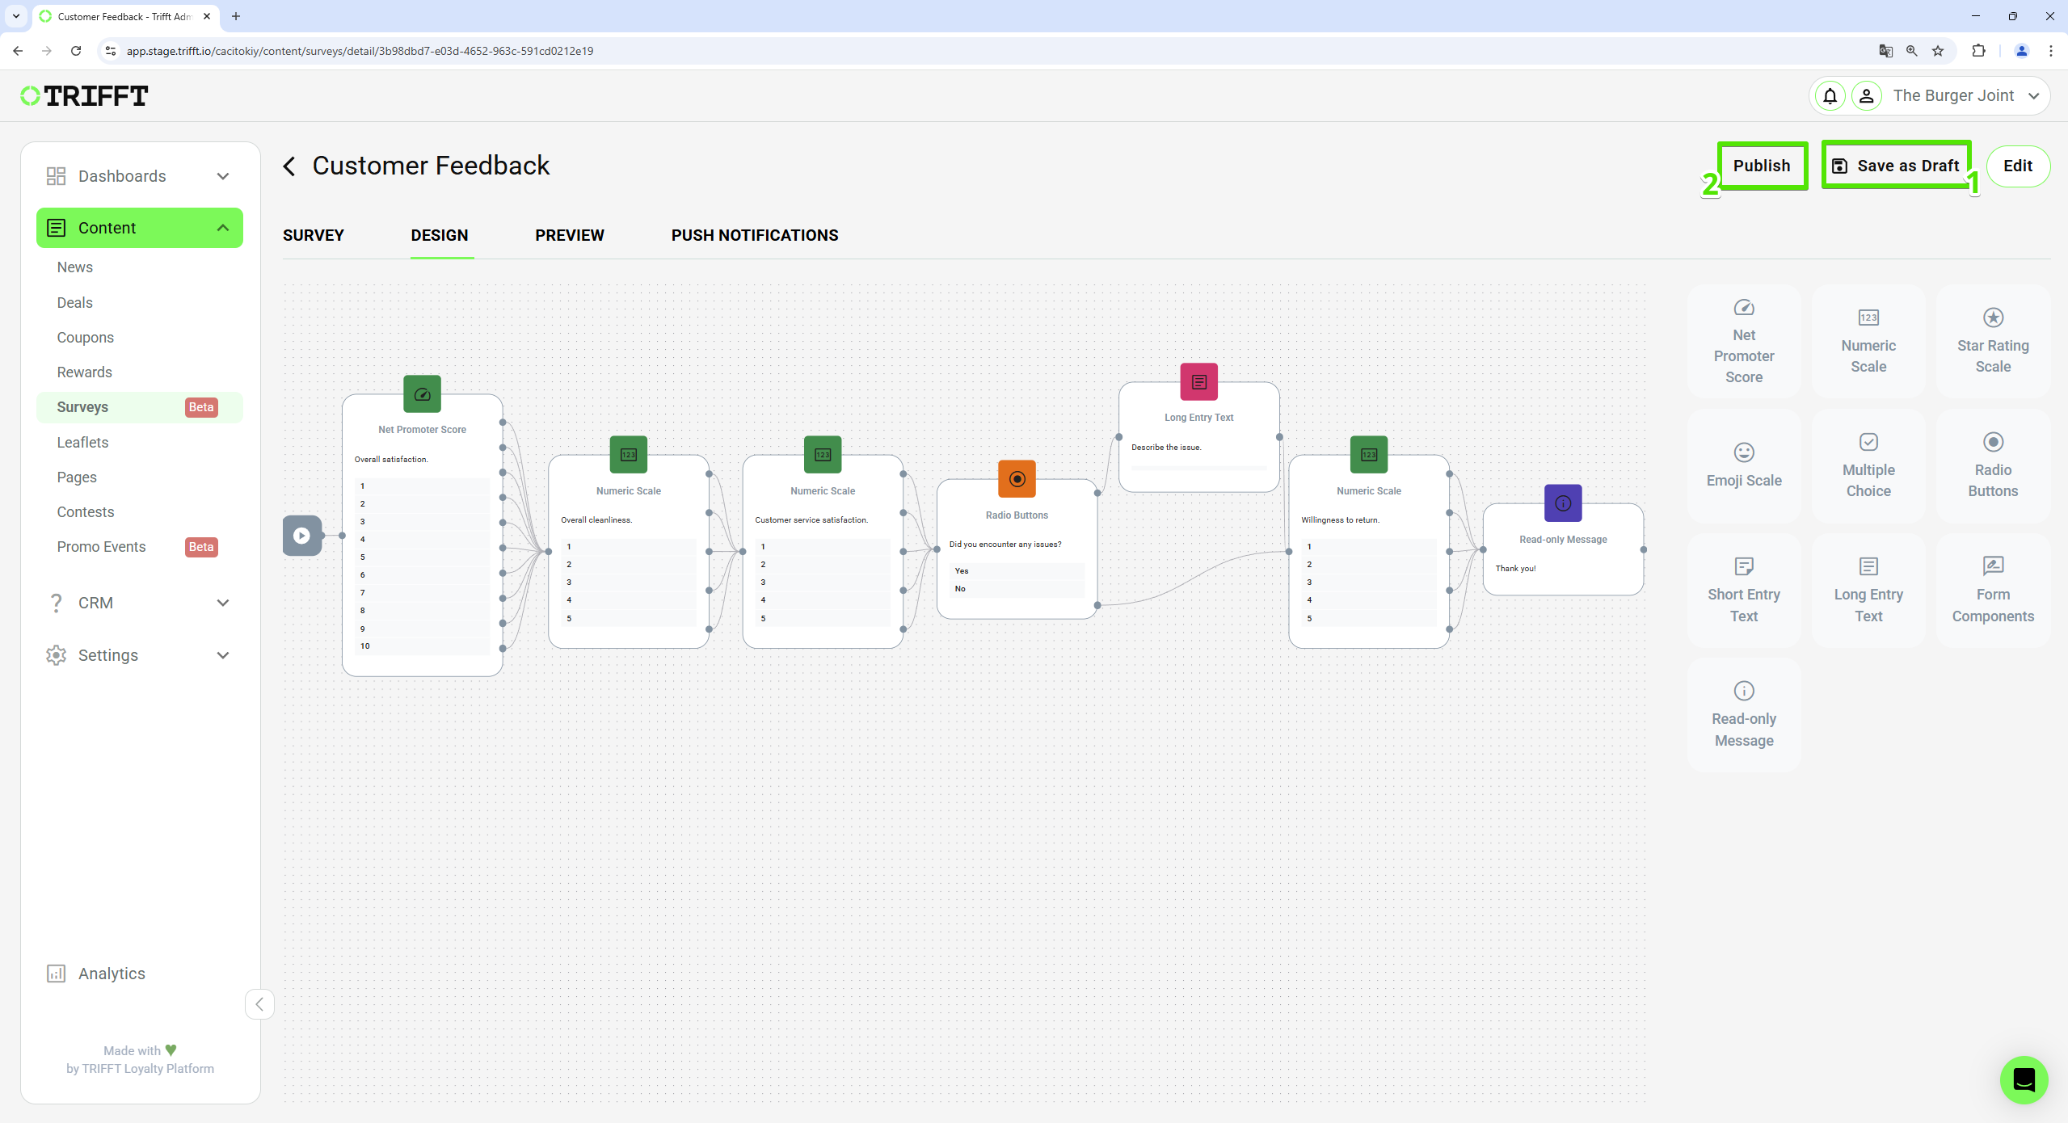2068x1123 pixels.
Task: Pick Form Components from the palette
Action: tap(1993, 590)
